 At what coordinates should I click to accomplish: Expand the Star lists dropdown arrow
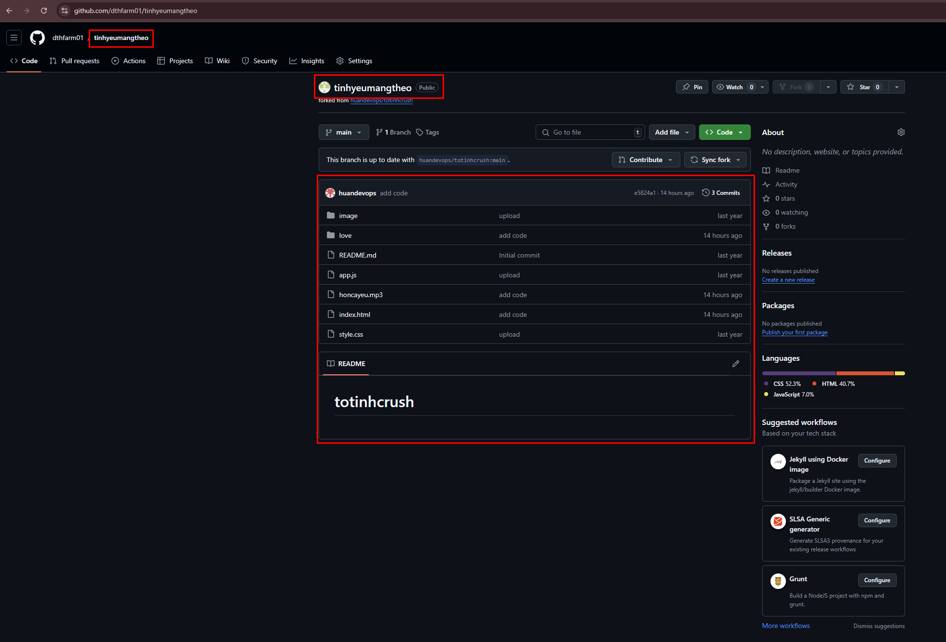pyautogui.click(x=896, y=87)
